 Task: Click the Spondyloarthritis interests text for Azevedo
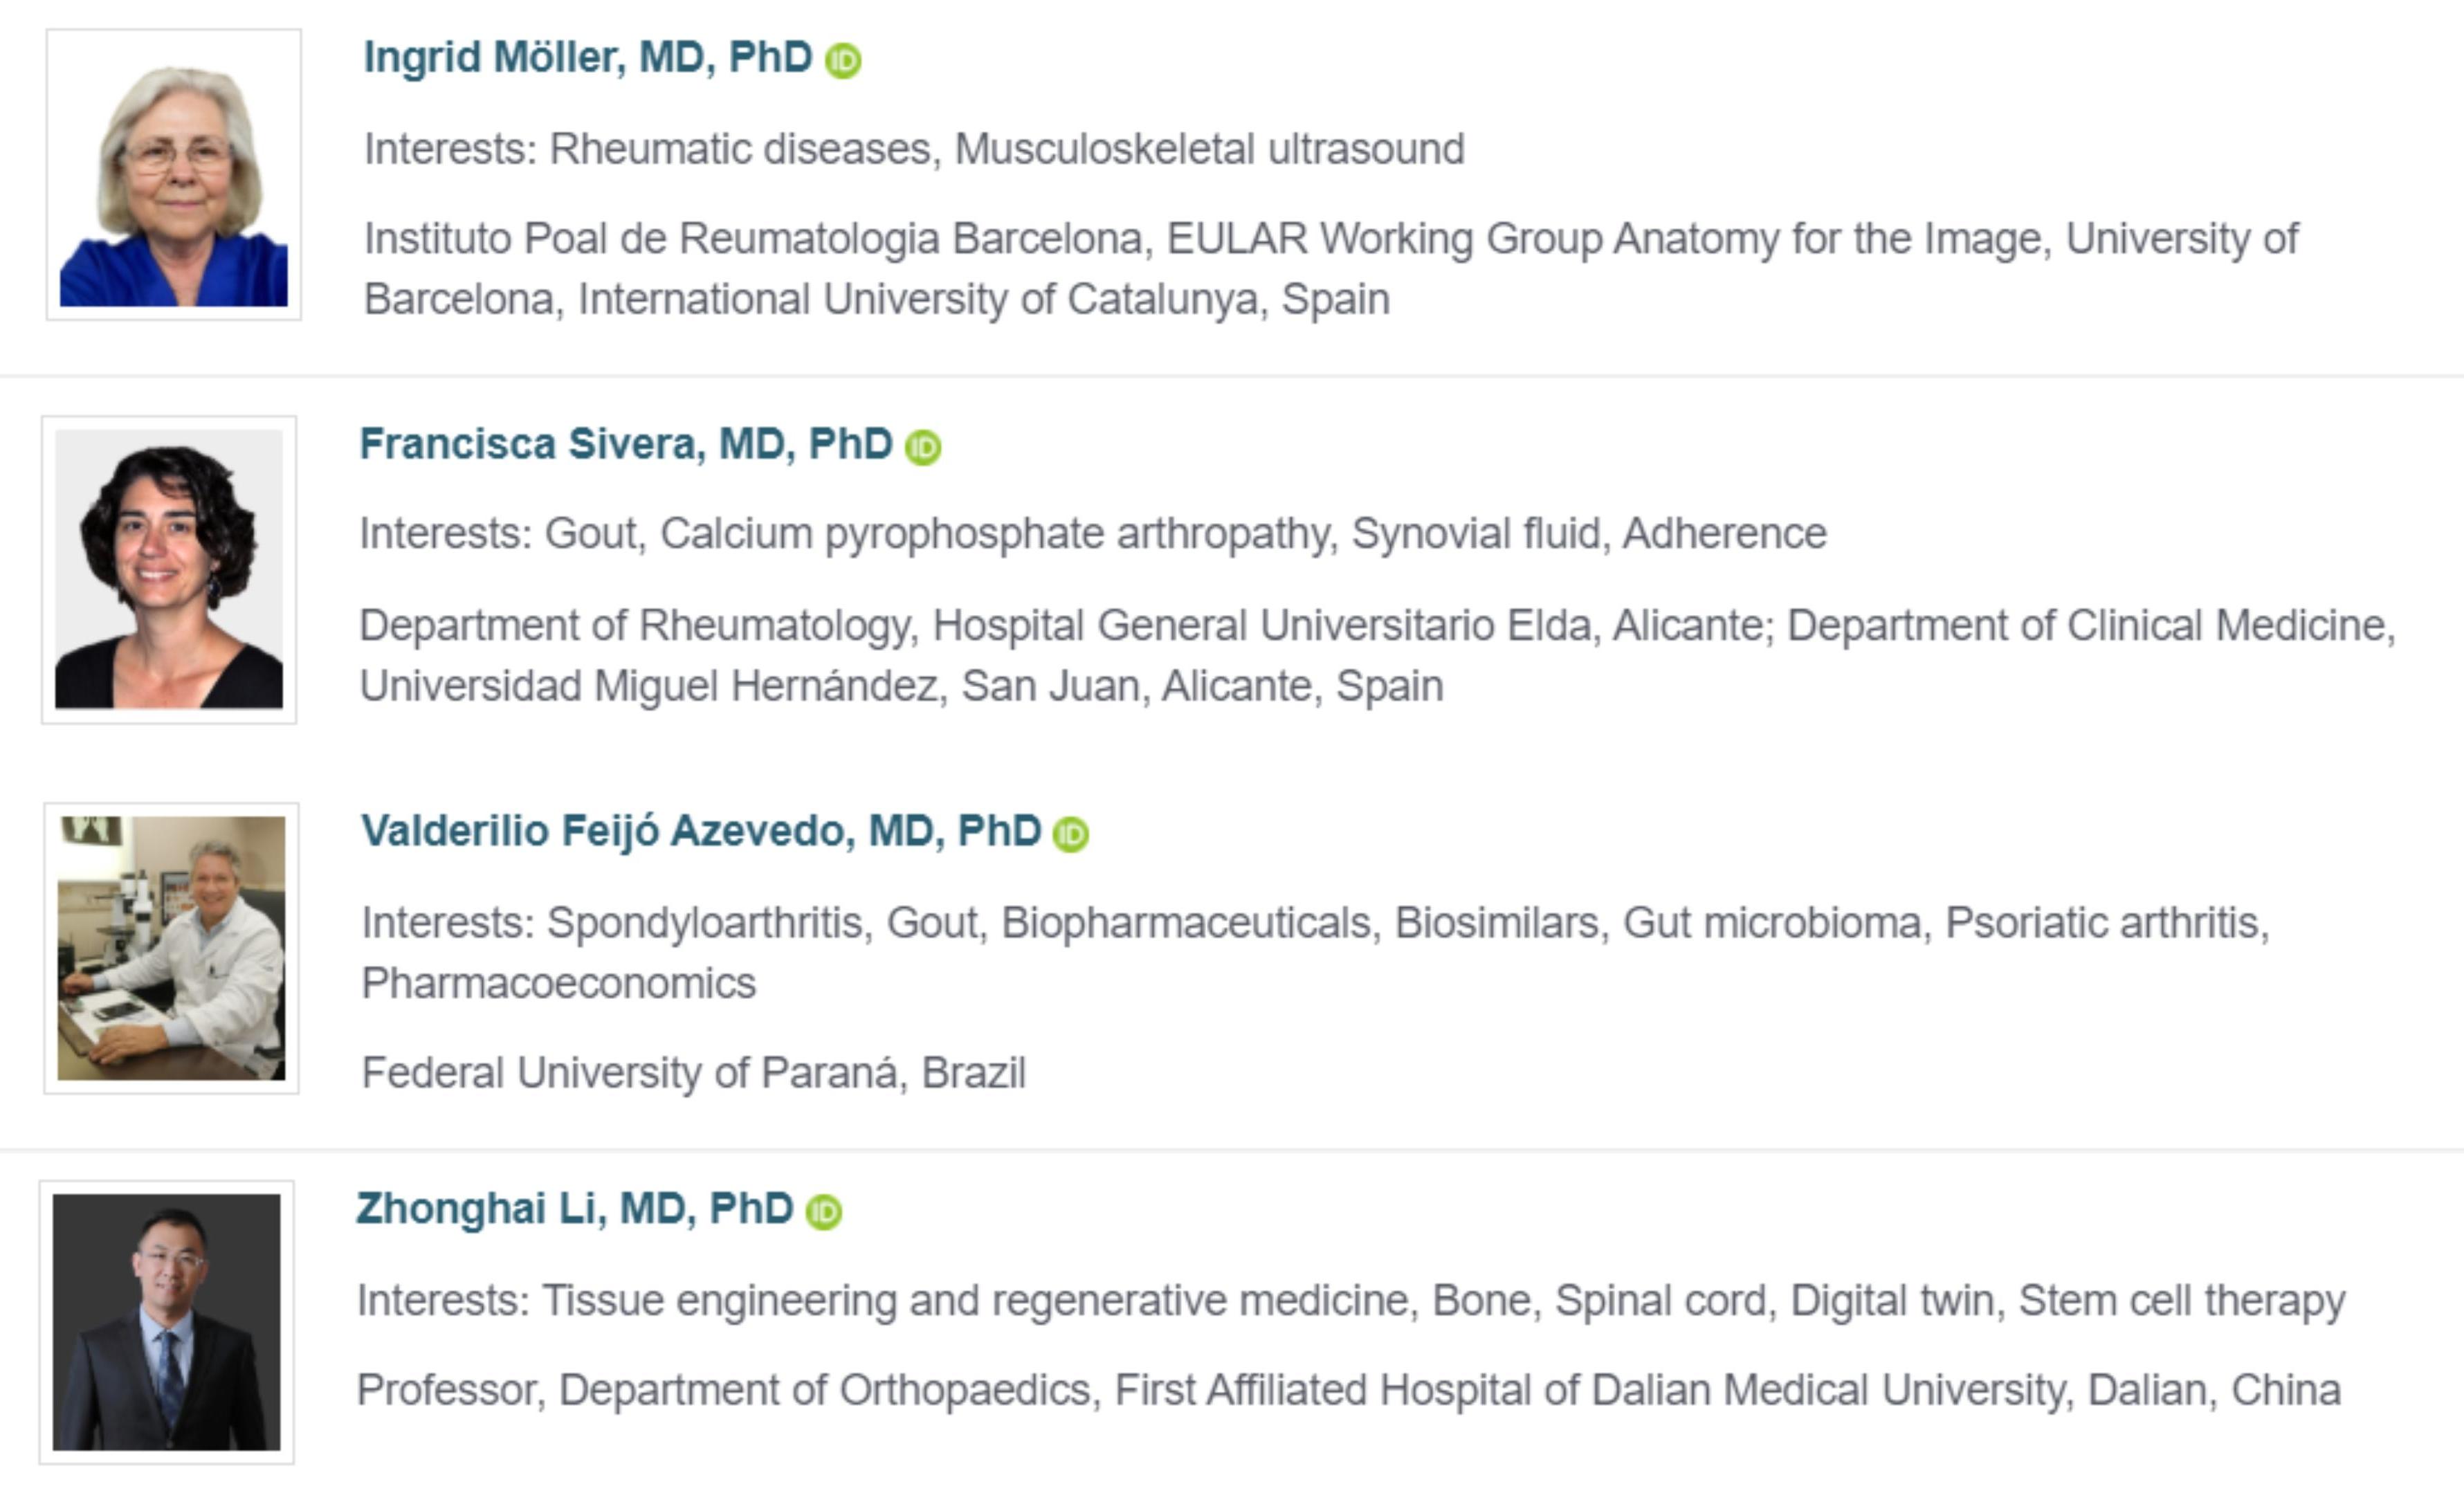point(1316,953)
